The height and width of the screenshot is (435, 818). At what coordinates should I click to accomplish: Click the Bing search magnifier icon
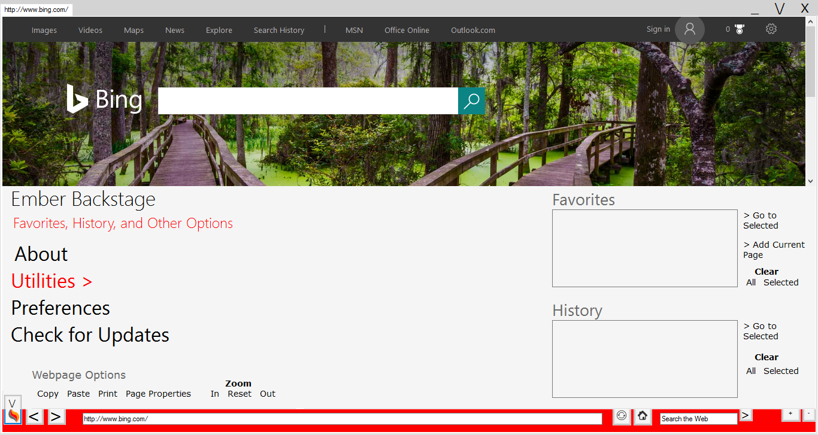[x=471, y=101]
